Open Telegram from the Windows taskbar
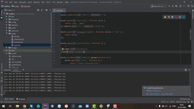The image size is (194, 109). pos(52,106)
